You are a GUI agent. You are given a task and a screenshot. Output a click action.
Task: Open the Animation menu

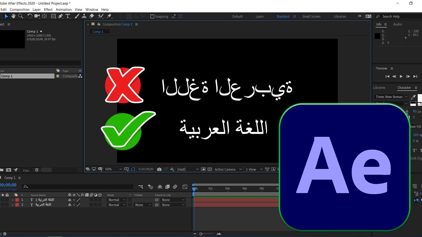click(64, 10)
